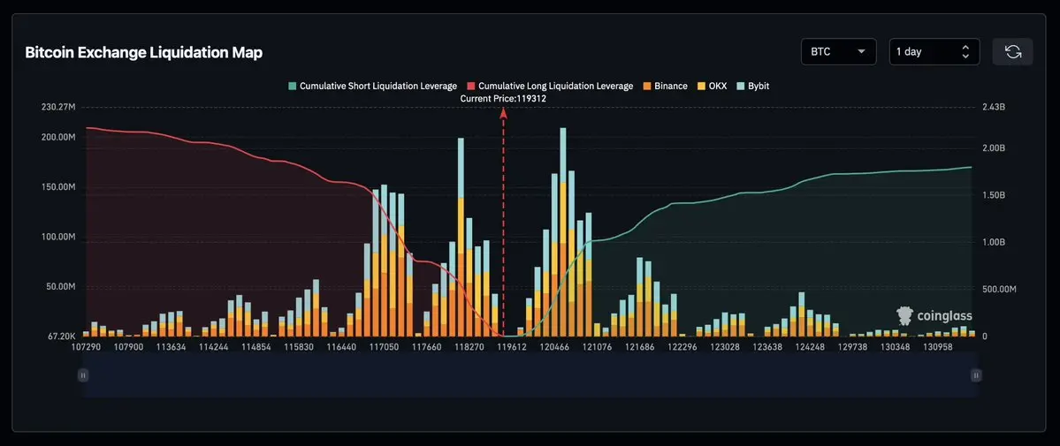The width and height of the screenshot is (1060, 446).
Task: Click the left pause handle of range slider
Action: (82, 375)
